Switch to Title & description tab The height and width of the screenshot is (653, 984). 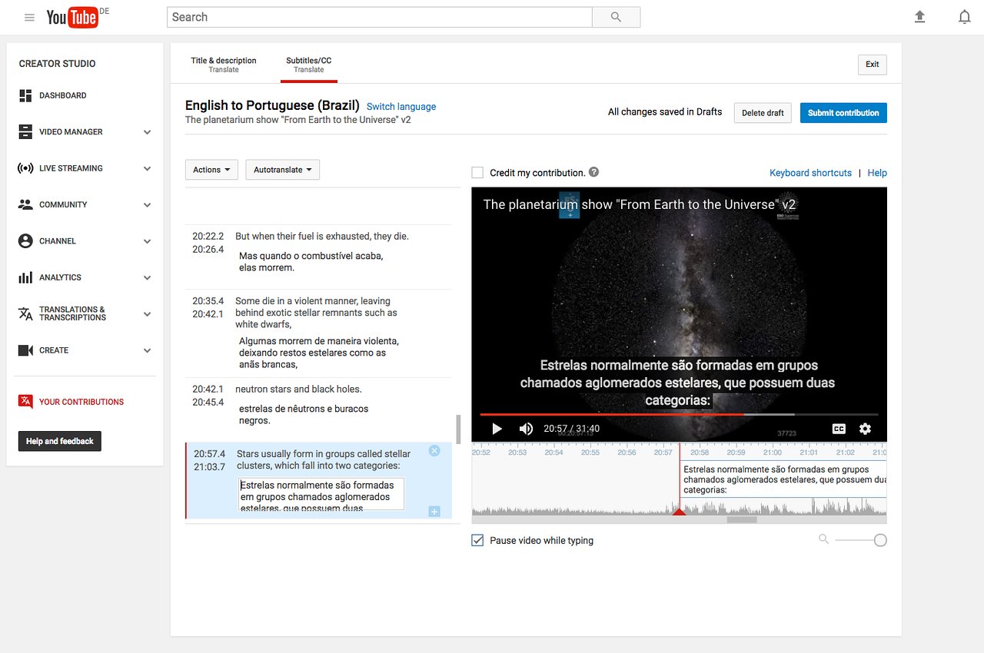coord(224,65)
